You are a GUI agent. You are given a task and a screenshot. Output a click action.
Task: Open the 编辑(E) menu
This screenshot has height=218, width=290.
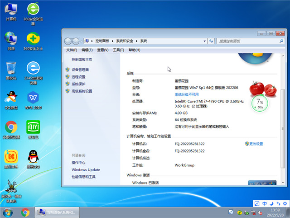(87, 50)
